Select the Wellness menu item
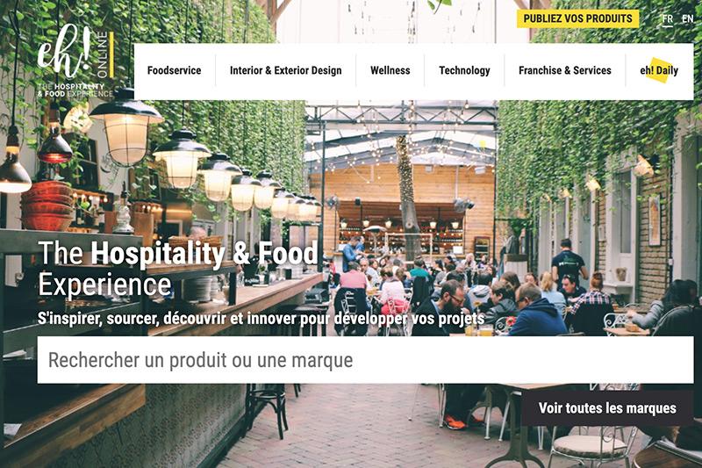702x468 pixels. point(390,70)
